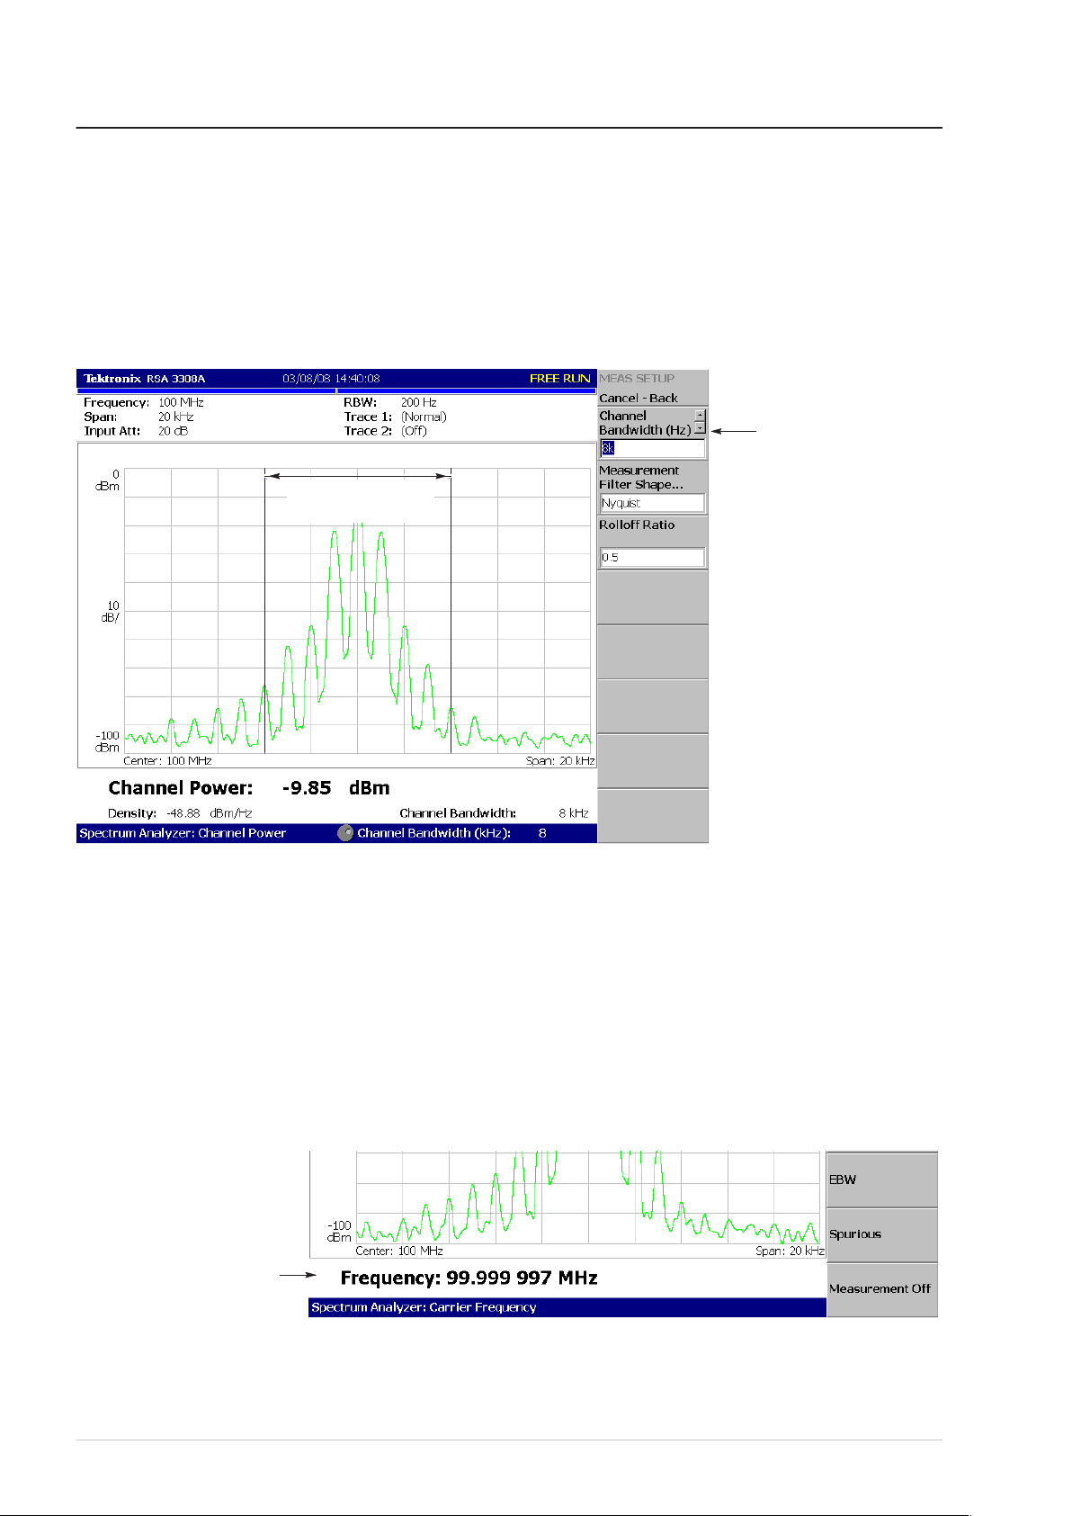1072x1516 pixels.
Task: Click the FREE RUN status indicator
Action: pyautogui.click(x=559, y=379)
